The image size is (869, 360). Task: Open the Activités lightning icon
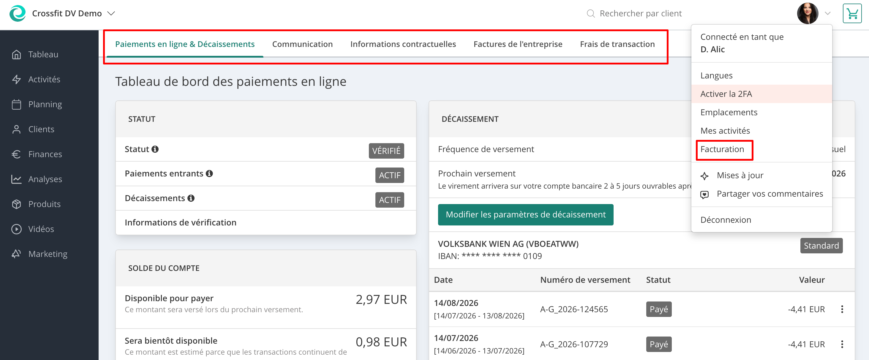(x=16, y=79)
